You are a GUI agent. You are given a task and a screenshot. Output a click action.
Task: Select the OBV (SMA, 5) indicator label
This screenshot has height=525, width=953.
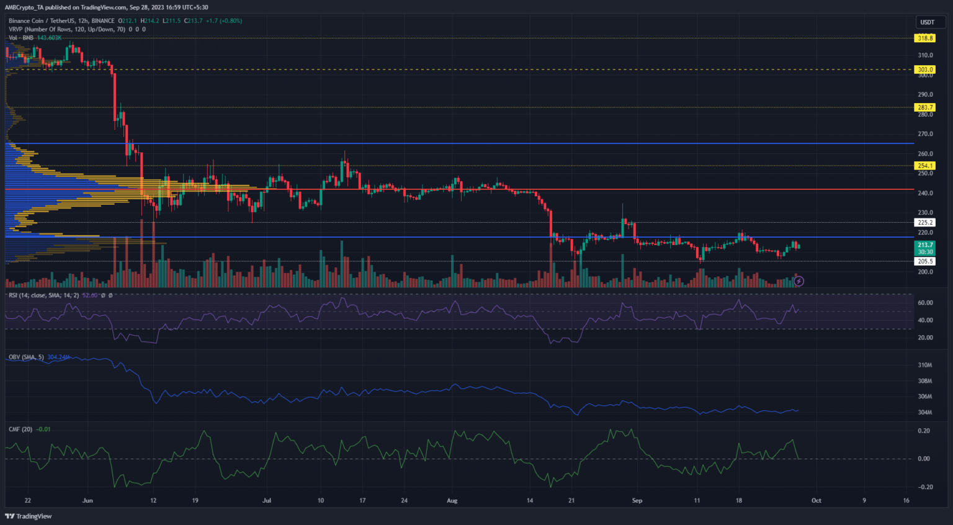[26, 357]
